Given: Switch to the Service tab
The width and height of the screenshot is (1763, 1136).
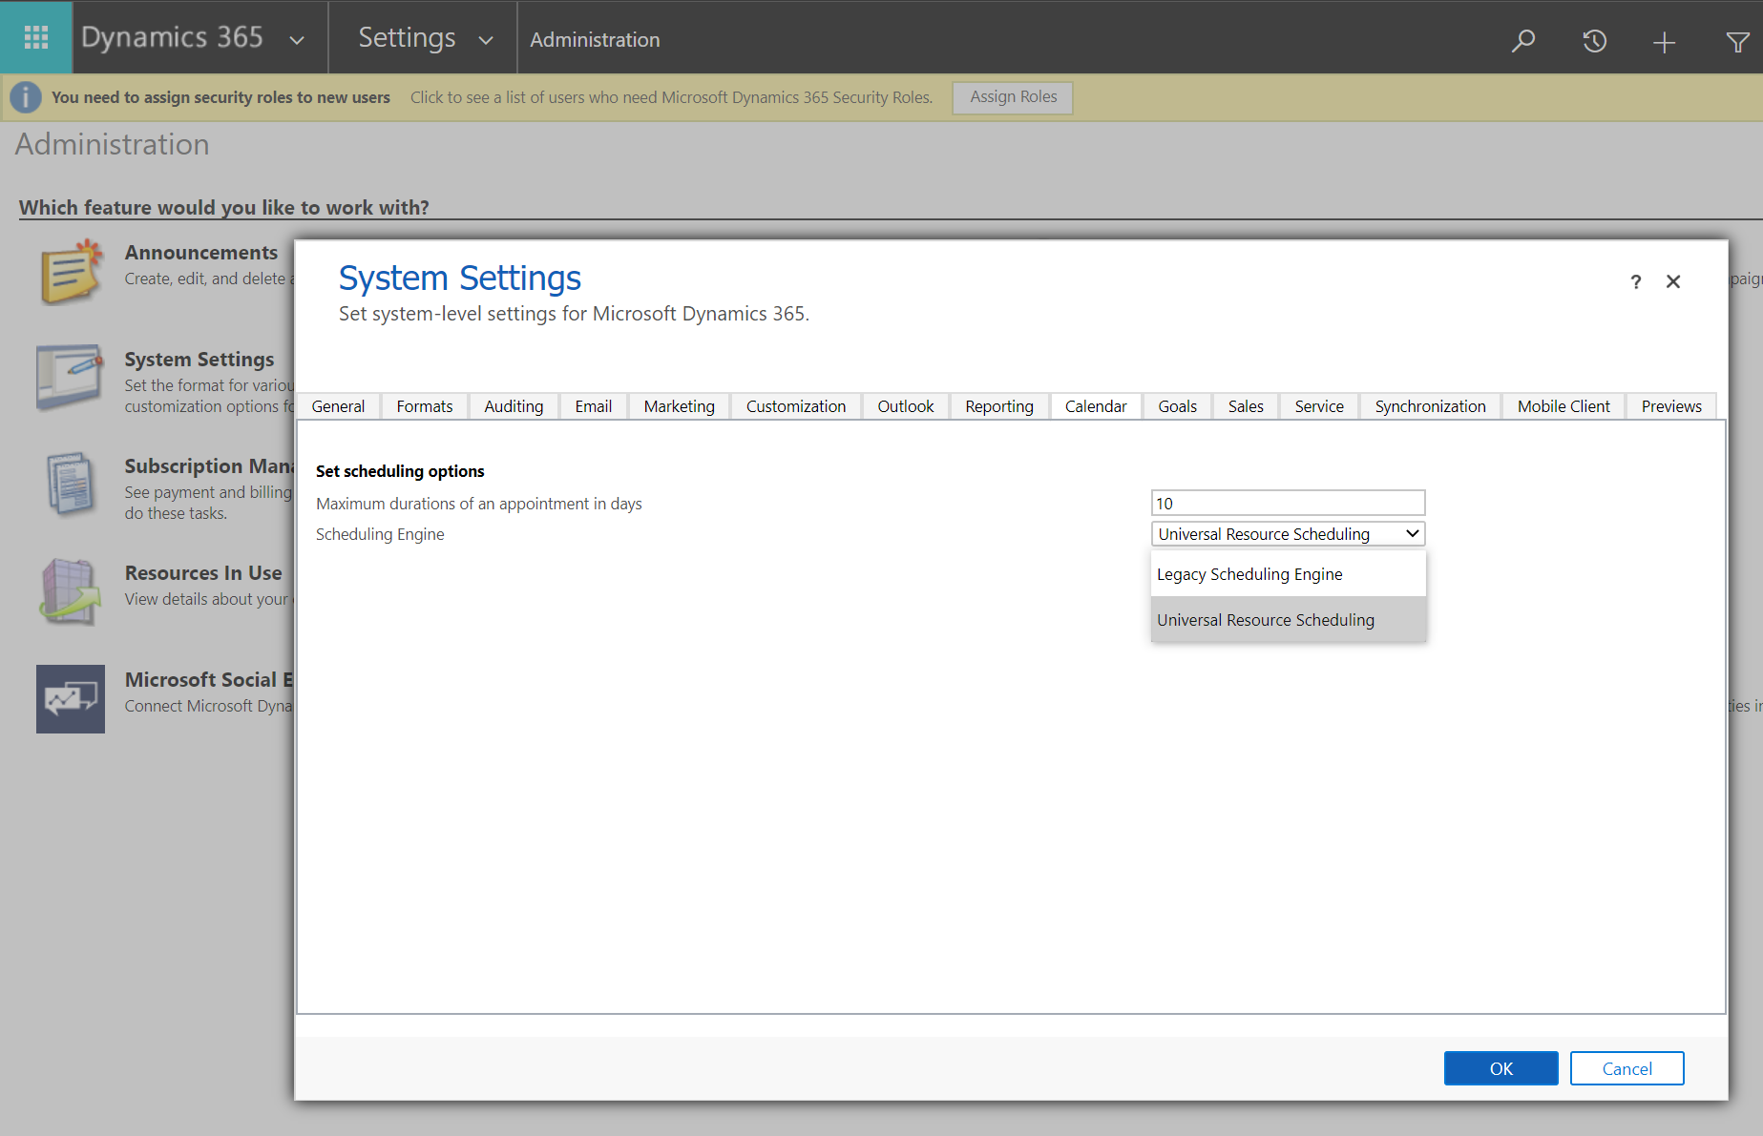Looking at the screenshot, I should coord(1319,406).
